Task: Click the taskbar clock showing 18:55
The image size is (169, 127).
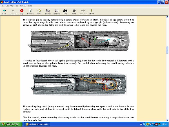Action: tap(164, 124)
